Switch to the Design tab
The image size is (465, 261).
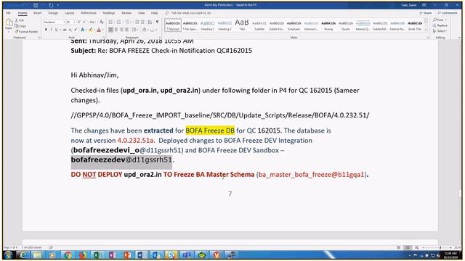pos(53,13)
